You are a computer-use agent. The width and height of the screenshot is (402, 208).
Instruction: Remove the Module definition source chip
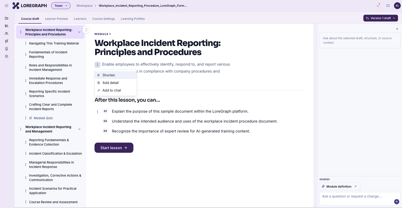pyautogui.click(x=355, y=186)
